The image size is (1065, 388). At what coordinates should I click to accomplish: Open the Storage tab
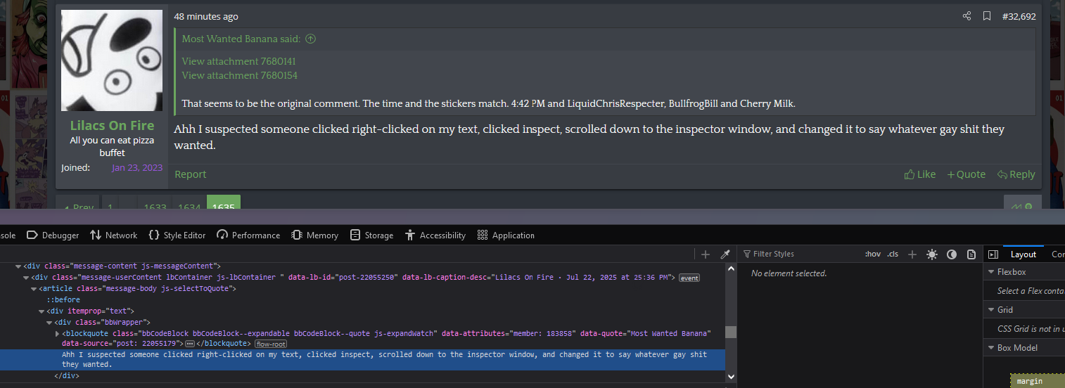click(x=371, y=235)
